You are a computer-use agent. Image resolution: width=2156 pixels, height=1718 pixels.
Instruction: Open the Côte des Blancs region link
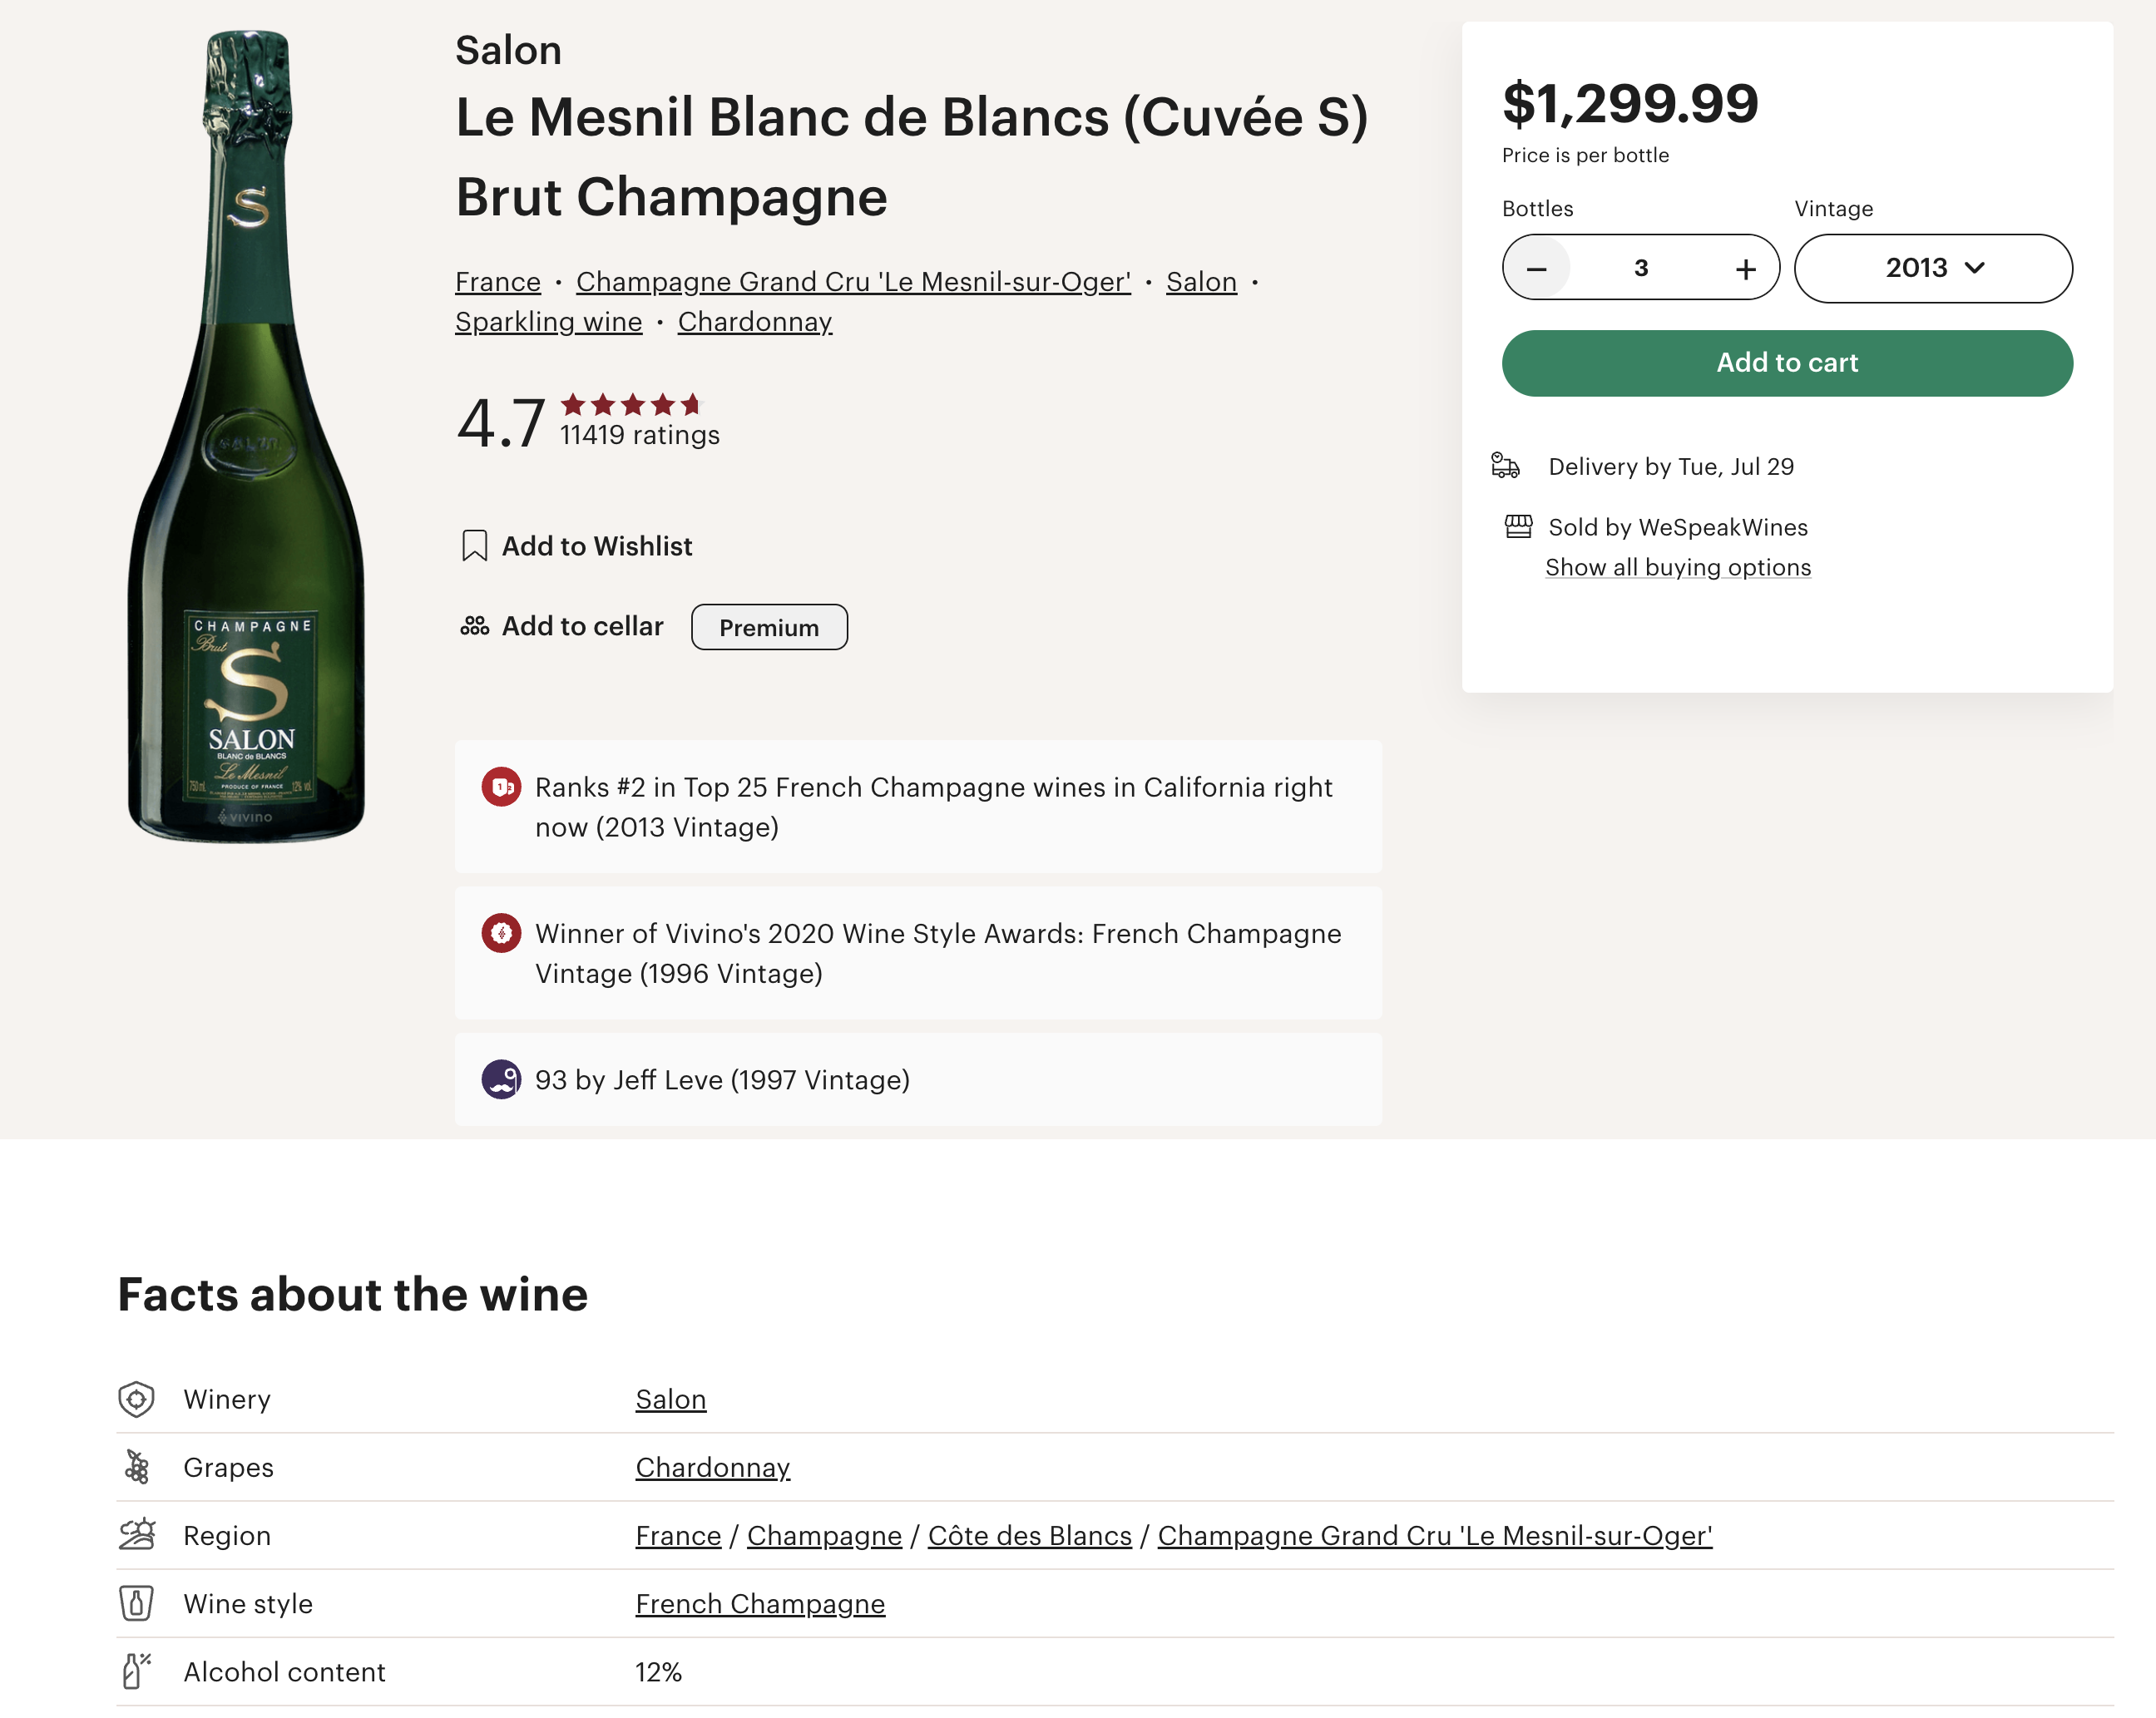point(1029,1535)
